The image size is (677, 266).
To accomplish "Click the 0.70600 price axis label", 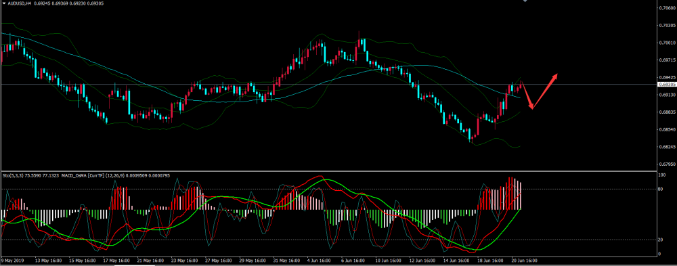I will pos(668,7).
